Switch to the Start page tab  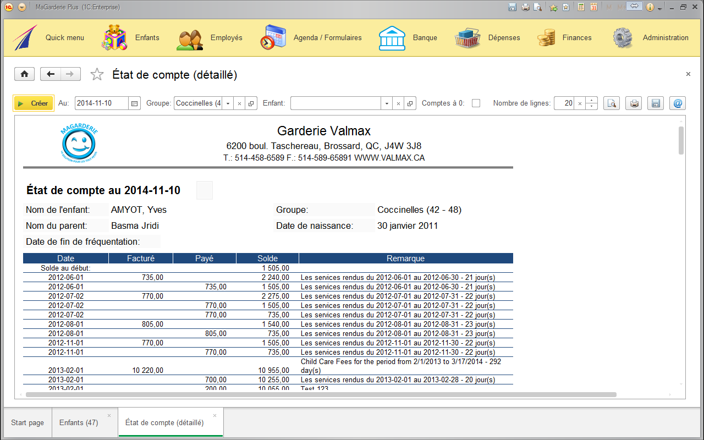point(28,422)
